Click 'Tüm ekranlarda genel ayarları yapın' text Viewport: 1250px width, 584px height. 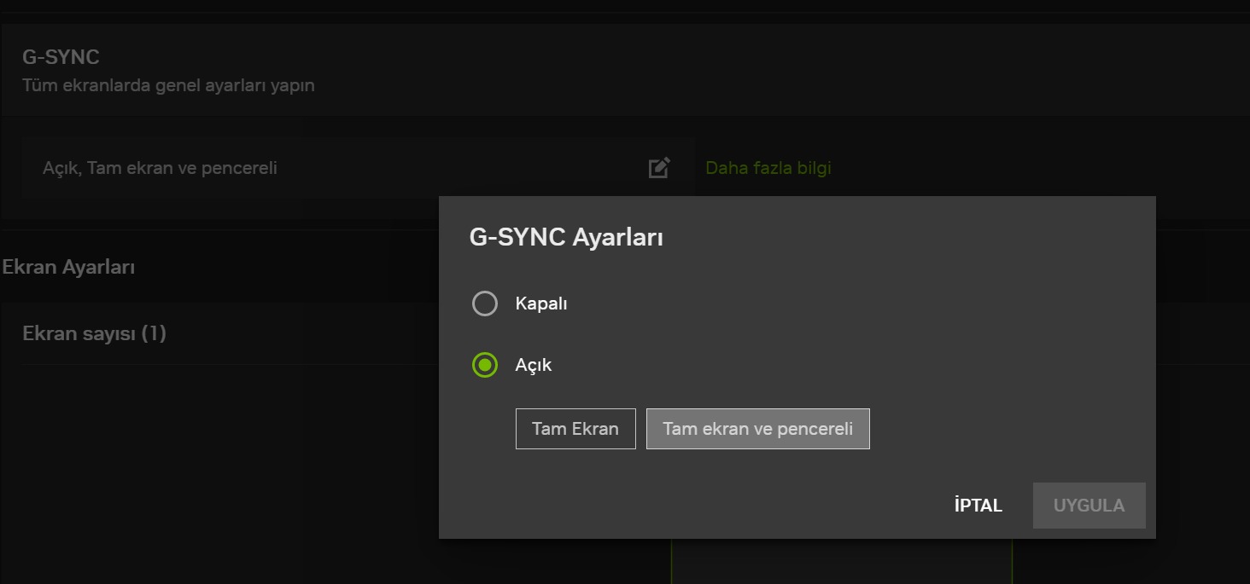168,85
